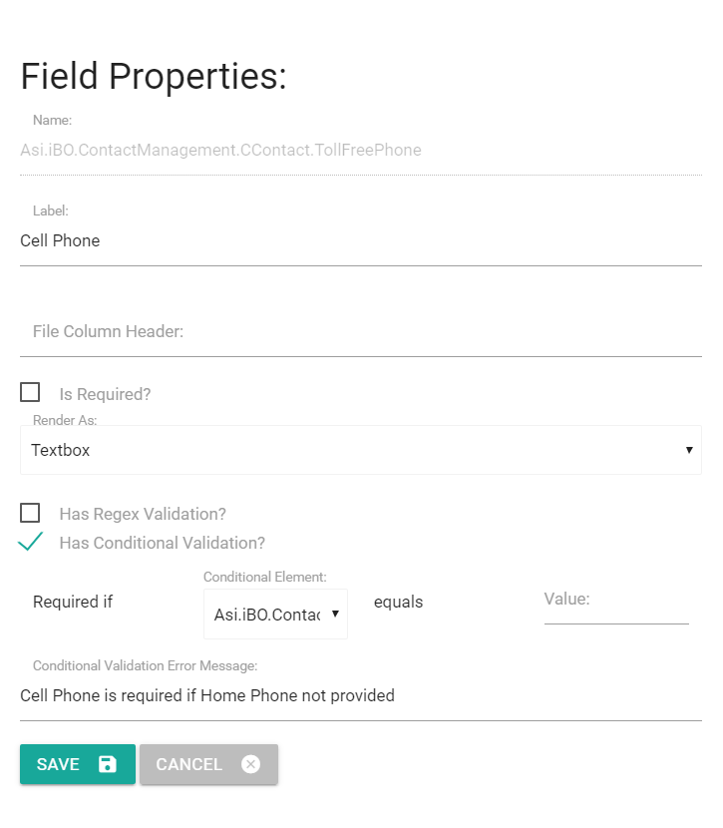Click the Value input field
The height and width of the screenshot is (828, 723).
click(615, 602)
